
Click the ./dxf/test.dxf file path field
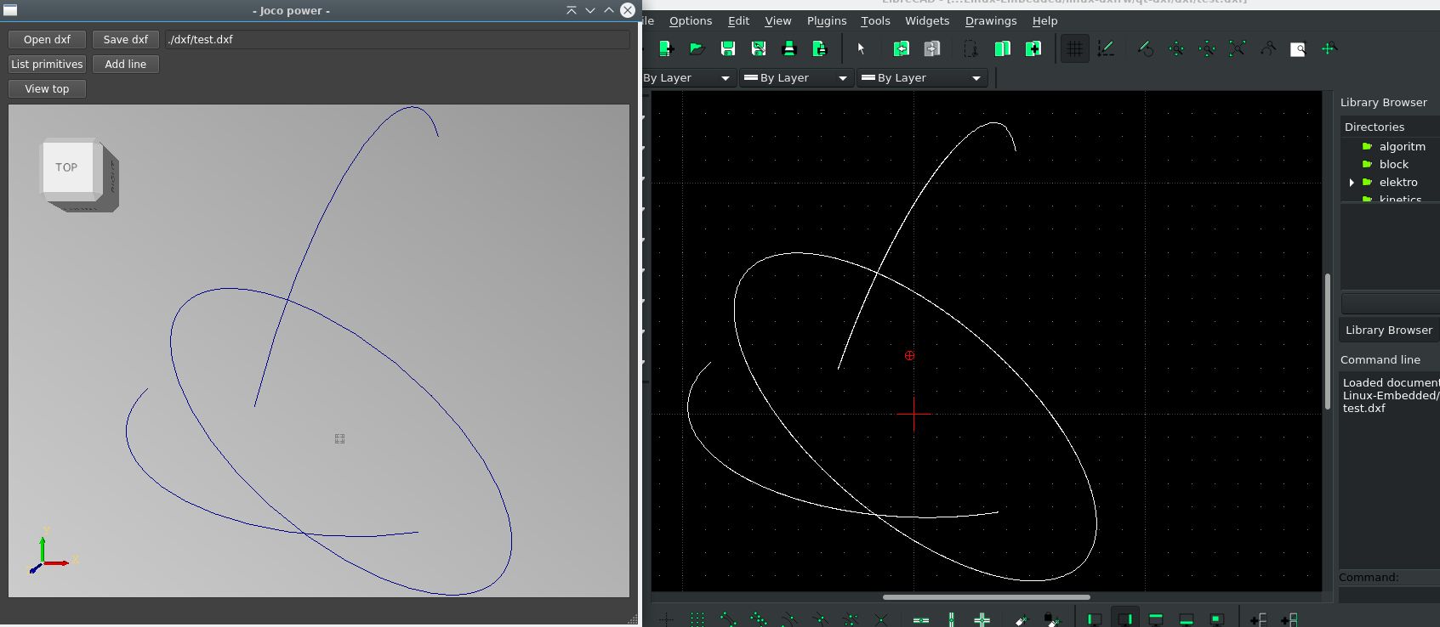(397, 39)
